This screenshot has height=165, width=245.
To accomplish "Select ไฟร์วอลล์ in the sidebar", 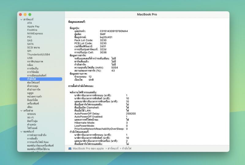I will click(x=32, y=128).
